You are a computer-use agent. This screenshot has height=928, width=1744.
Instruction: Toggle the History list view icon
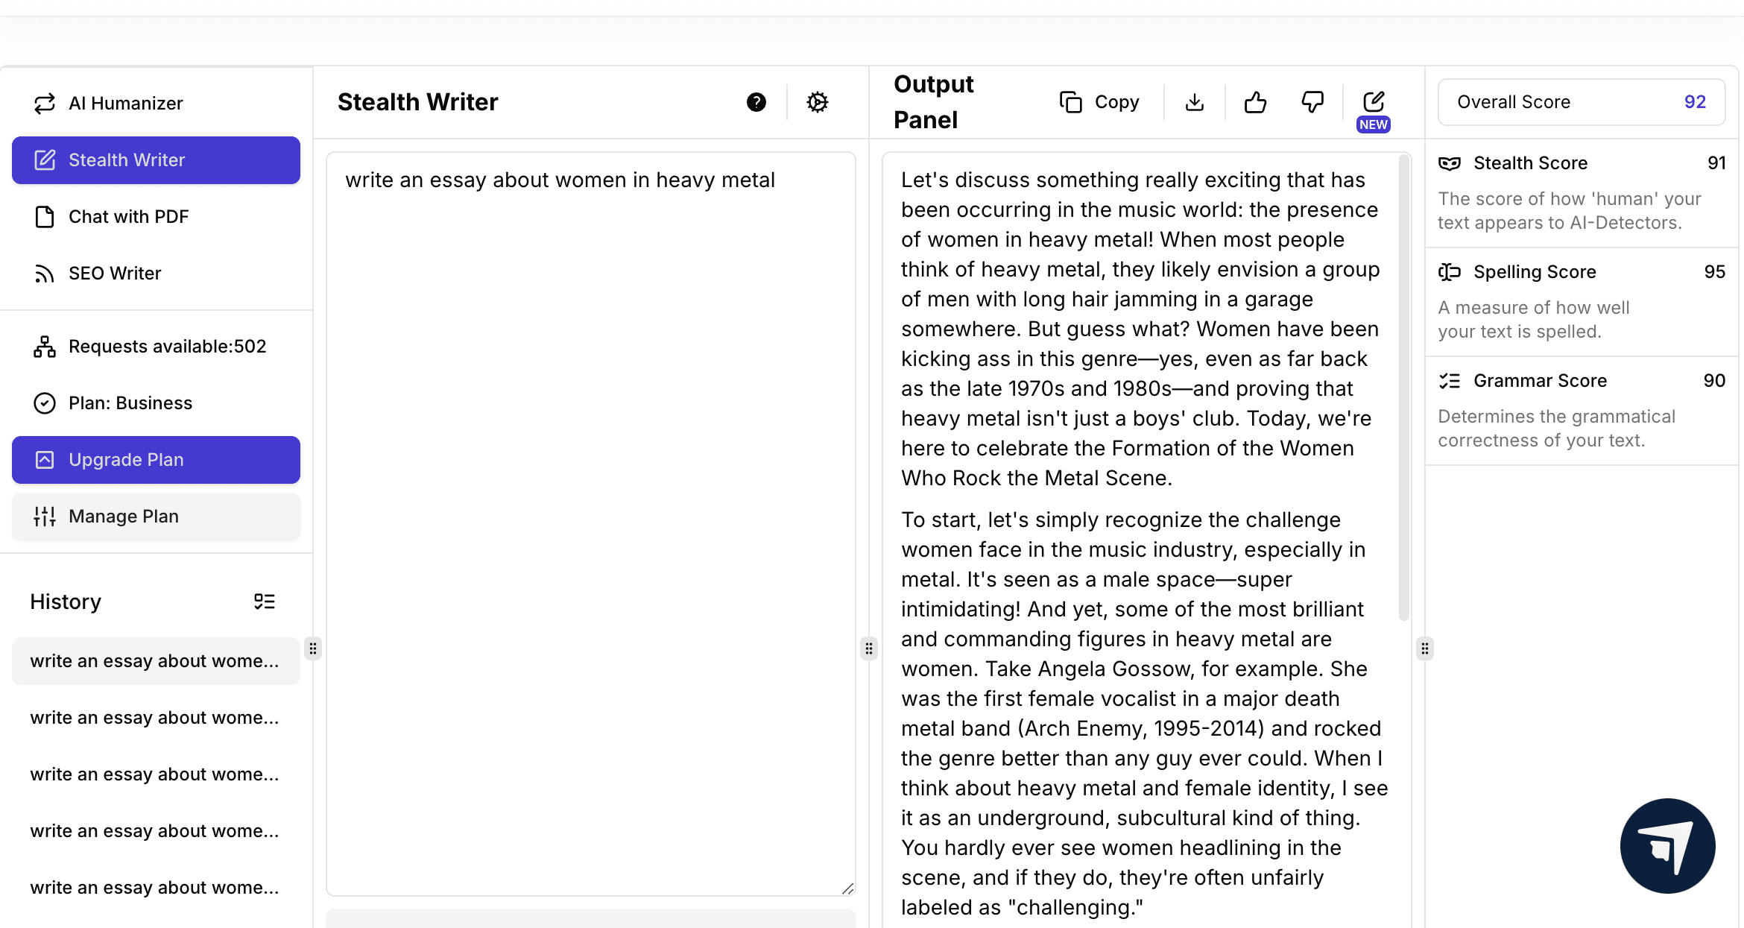tap(265, 602)
